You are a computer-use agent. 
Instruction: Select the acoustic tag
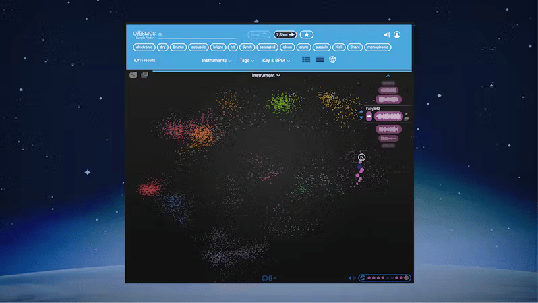(x=198, y=47)
